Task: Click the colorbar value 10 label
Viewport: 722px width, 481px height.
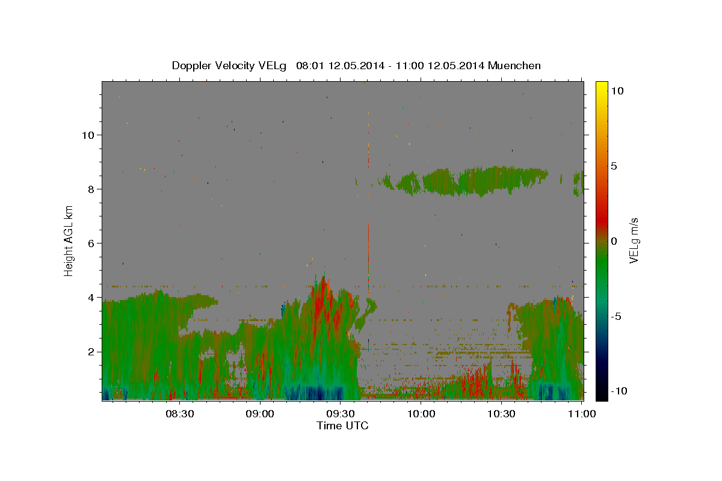Action: tap(617, 91)
